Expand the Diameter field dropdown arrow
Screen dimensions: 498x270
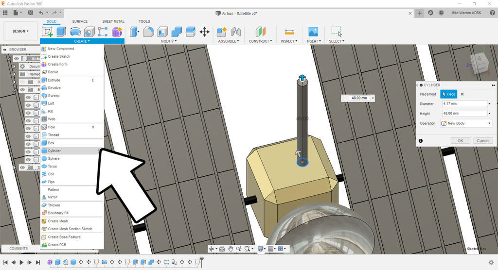coord(489,104)
